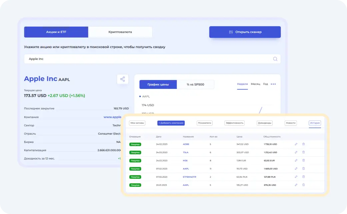347x214 pixels.
Task: Click the Открыть сканер button
Action: pyautogui.click(x=245, y=32)
